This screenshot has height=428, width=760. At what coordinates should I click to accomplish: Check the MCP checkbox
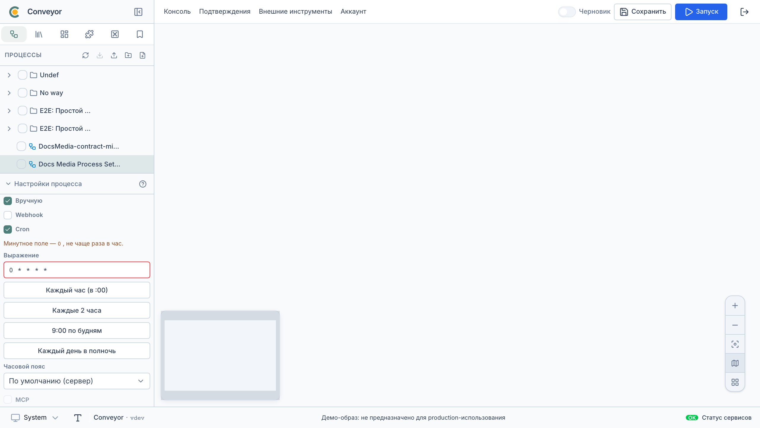pyautogui.click(x=8, y=400)
